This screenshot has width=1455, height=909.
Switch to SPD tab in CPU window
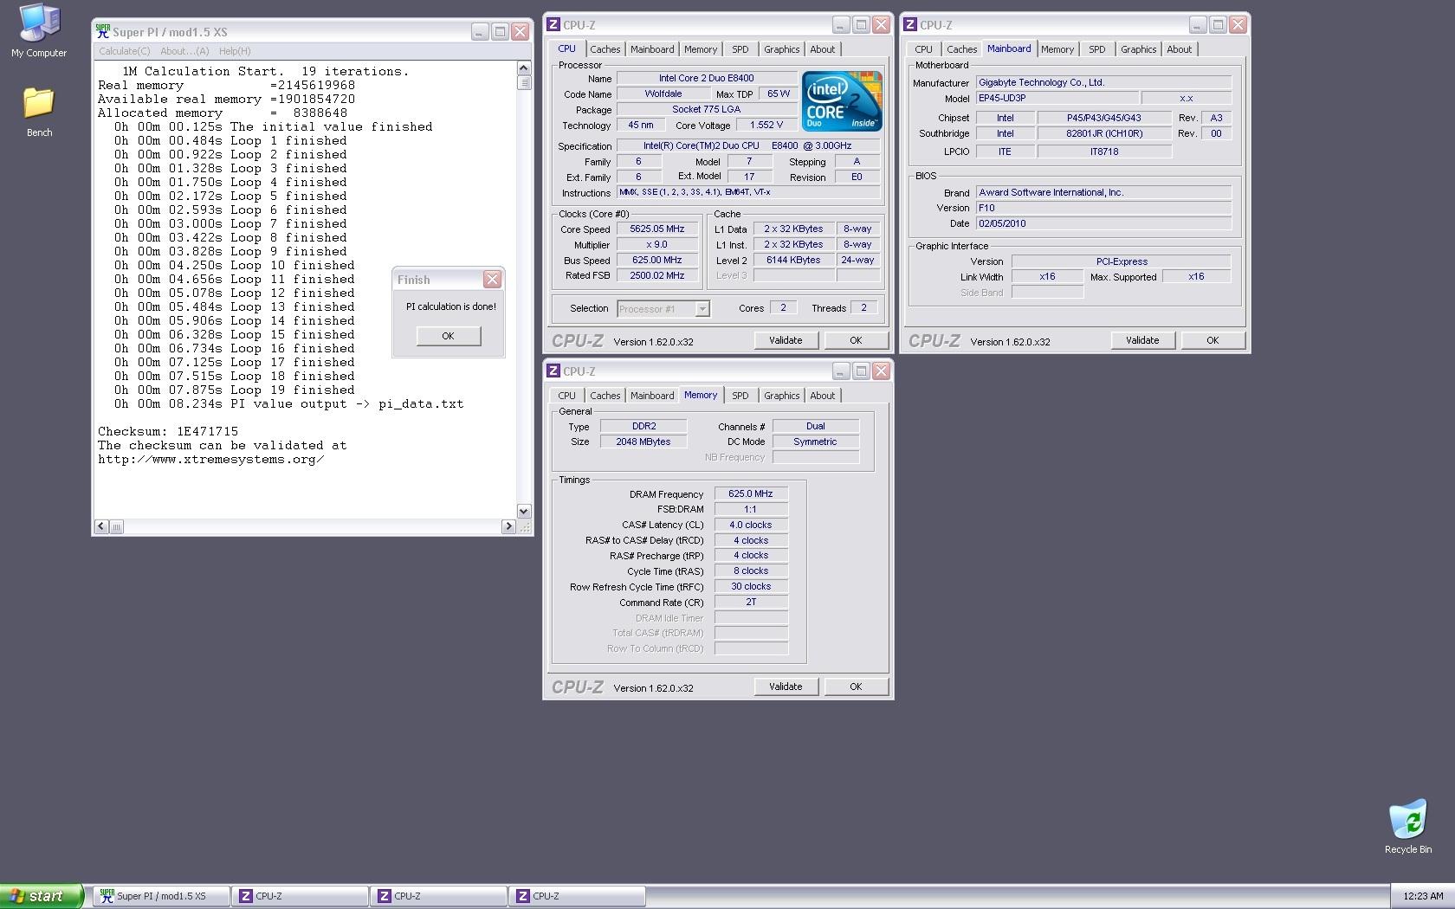740,49
